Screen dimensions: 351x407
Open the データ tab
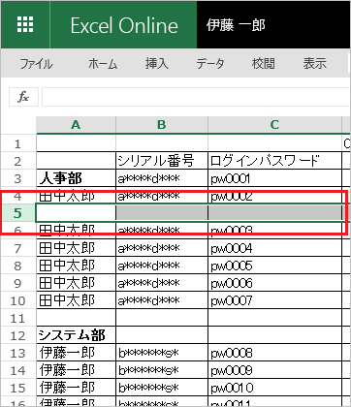(x=210, y=64)
